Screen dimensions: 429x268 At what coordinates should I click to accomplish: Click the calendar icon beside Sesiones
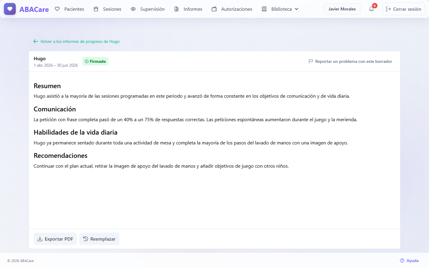click(x=96, y=9)
